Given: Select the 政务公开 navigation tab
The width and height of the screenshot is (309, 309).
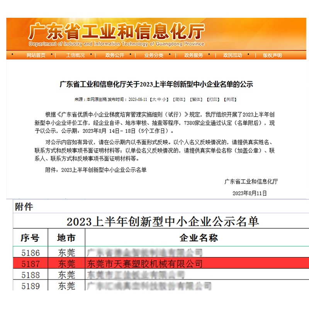Looking at the screenshot, I should [x=115, y=55].
